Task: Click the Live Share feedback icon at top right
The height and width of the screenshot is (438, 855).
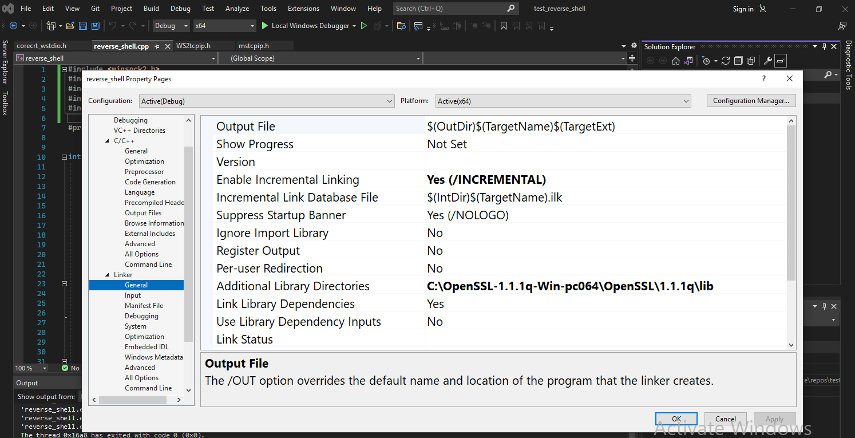Action: [842, 26]
